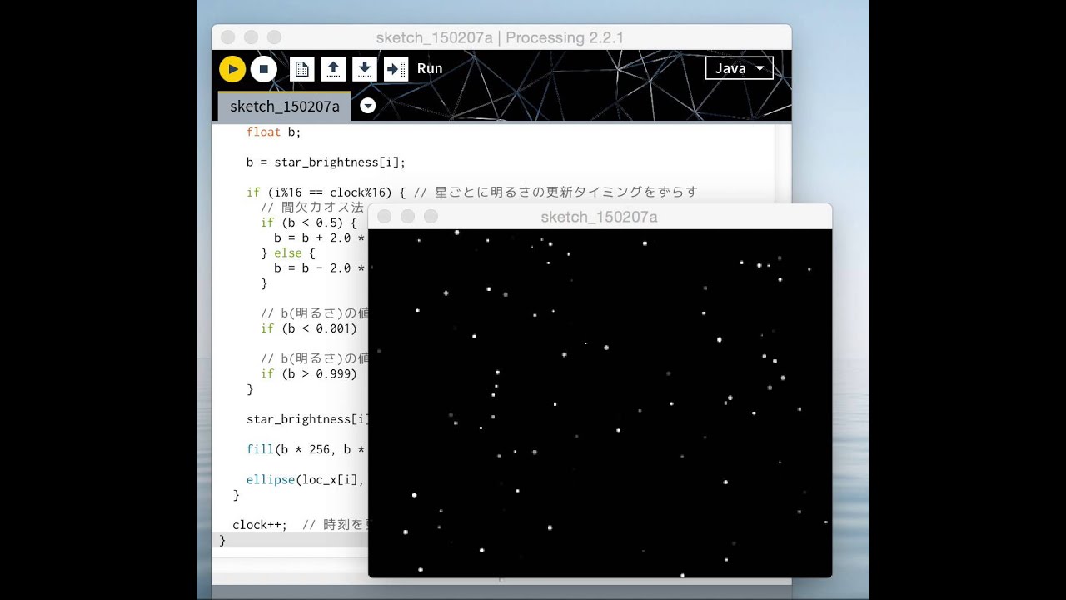The height and width of the screenshot is (600, 1066).
Task: Click the '} else {' code line
Action: click(288, 252)
